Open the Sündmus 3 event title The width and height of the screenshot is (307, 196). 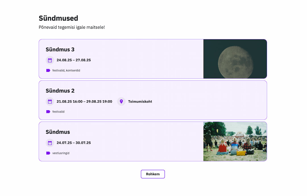click(x=60, y=49)
